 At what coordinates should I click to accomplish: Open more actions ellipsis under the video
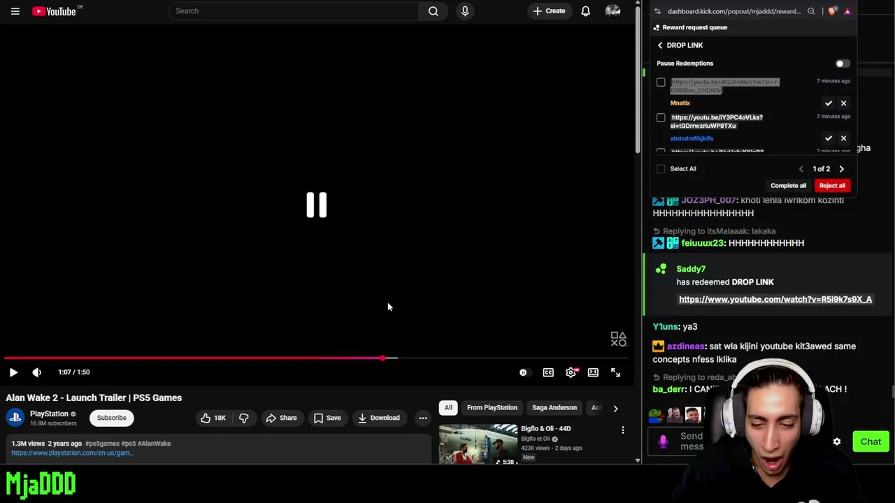[423, 418]
